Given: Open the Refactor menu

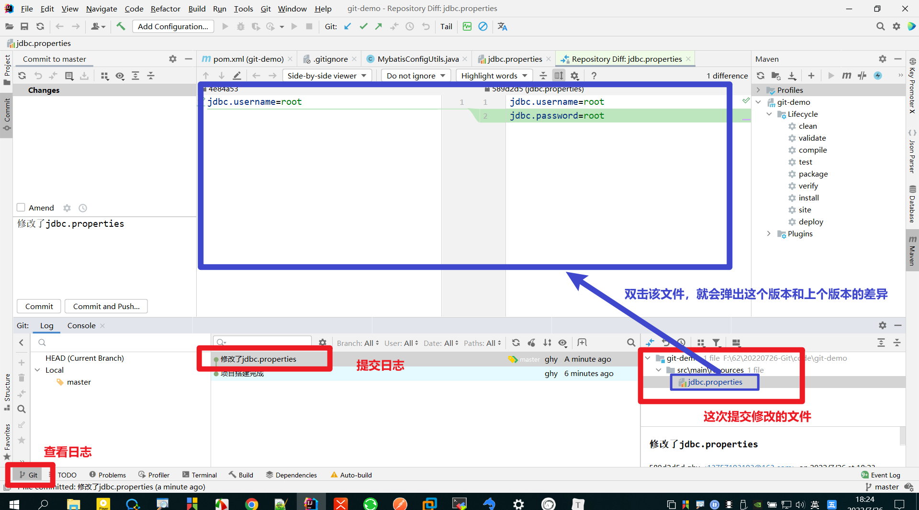Looking at the screenshot, I should click(165, 9).
